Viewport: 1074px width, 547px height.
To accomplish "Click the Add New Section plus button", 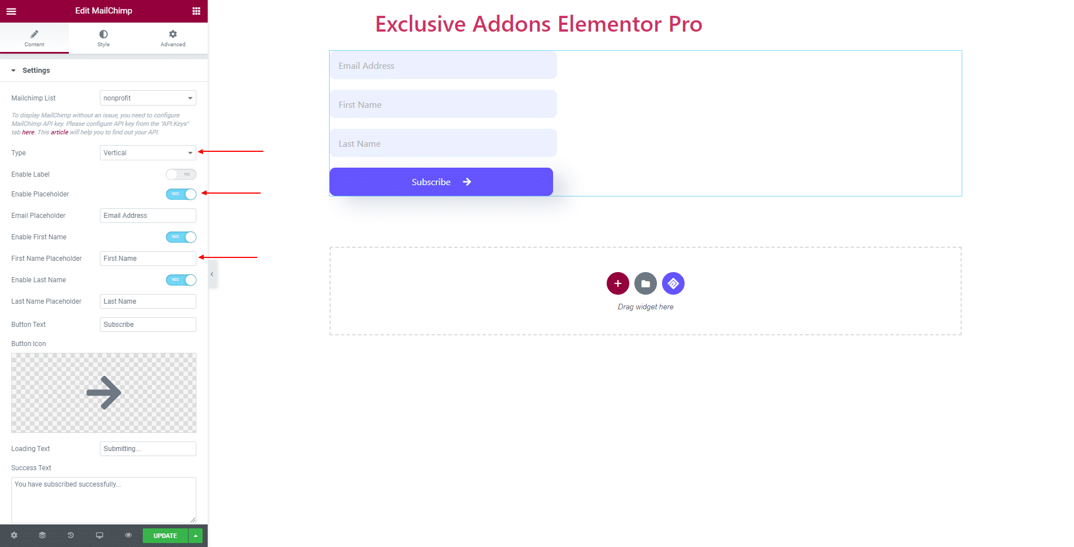I will click(x=618, y=283).
